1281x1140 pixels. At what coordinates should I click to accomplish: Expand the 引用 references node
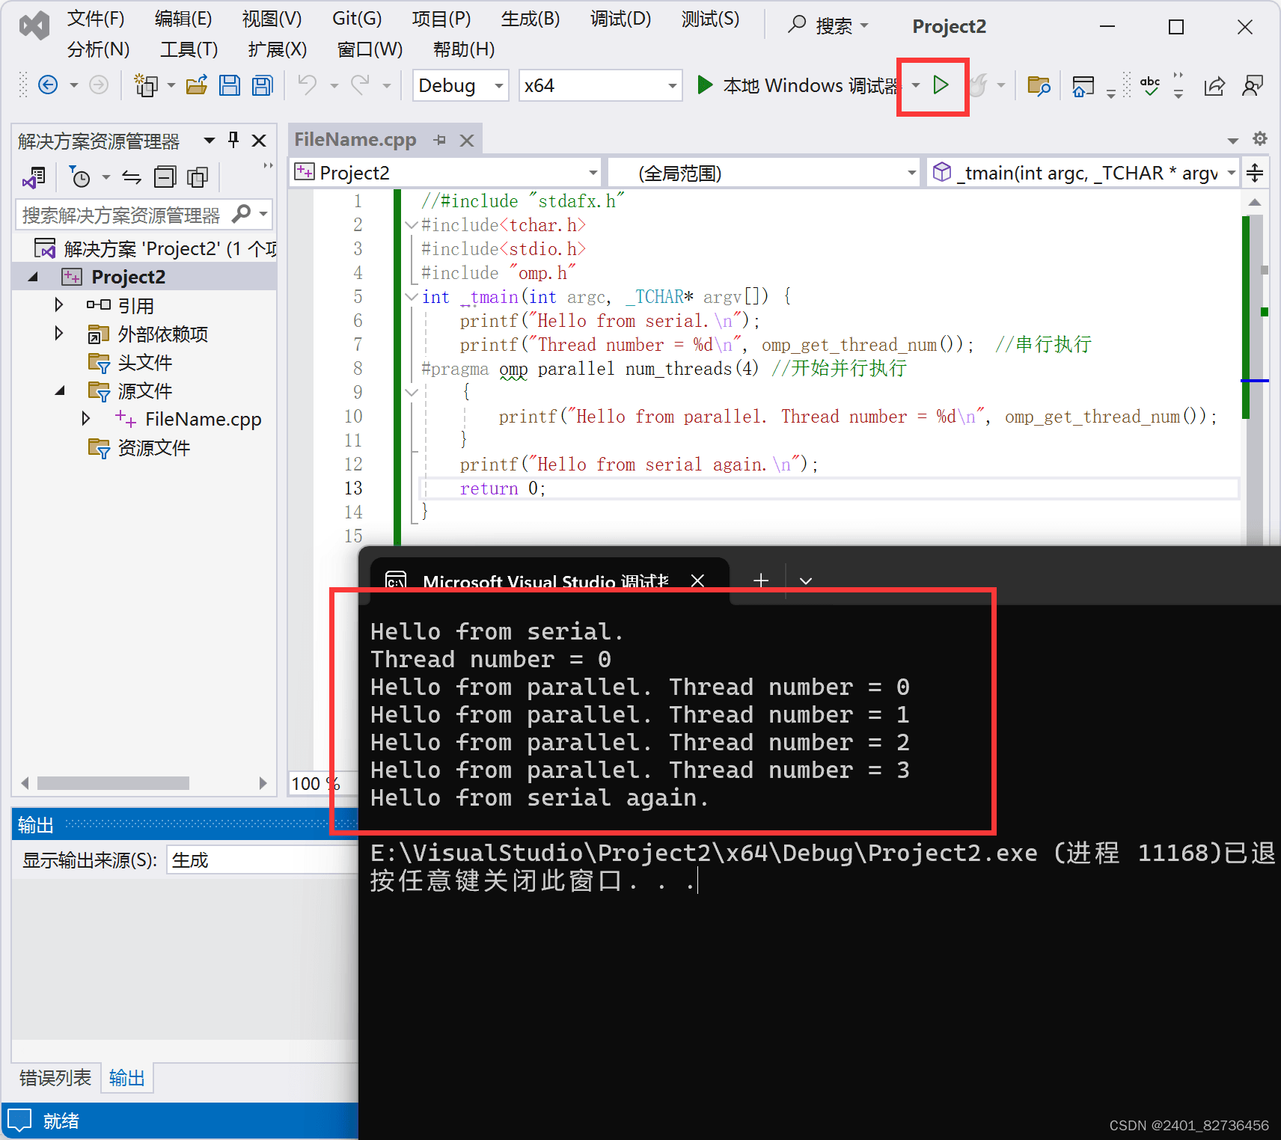tap(59, 305)
